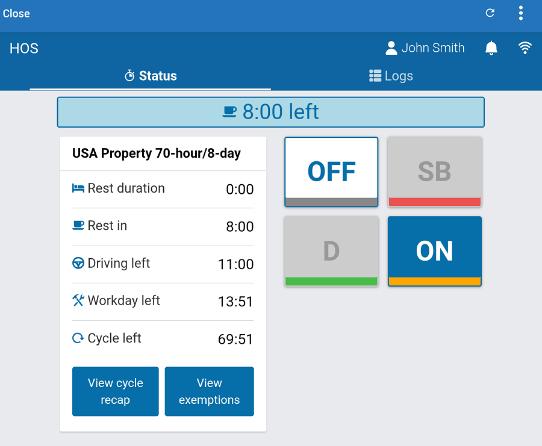The width and height of the screenshot is (542, 446).
Task: Open the notifications bell
Action: coord(491,48)
